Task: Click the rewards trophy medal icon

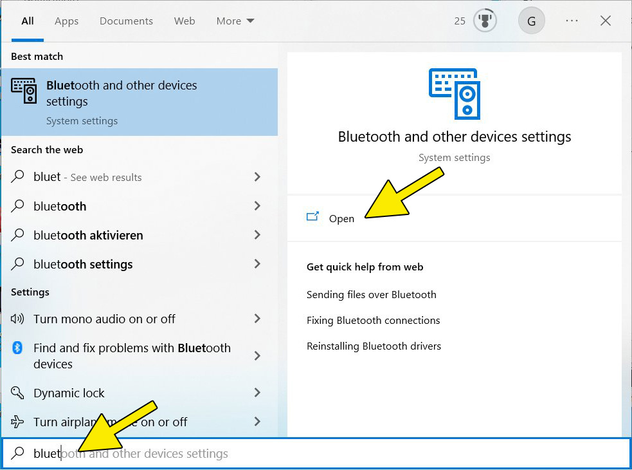Action: click(x=485, y=21)
